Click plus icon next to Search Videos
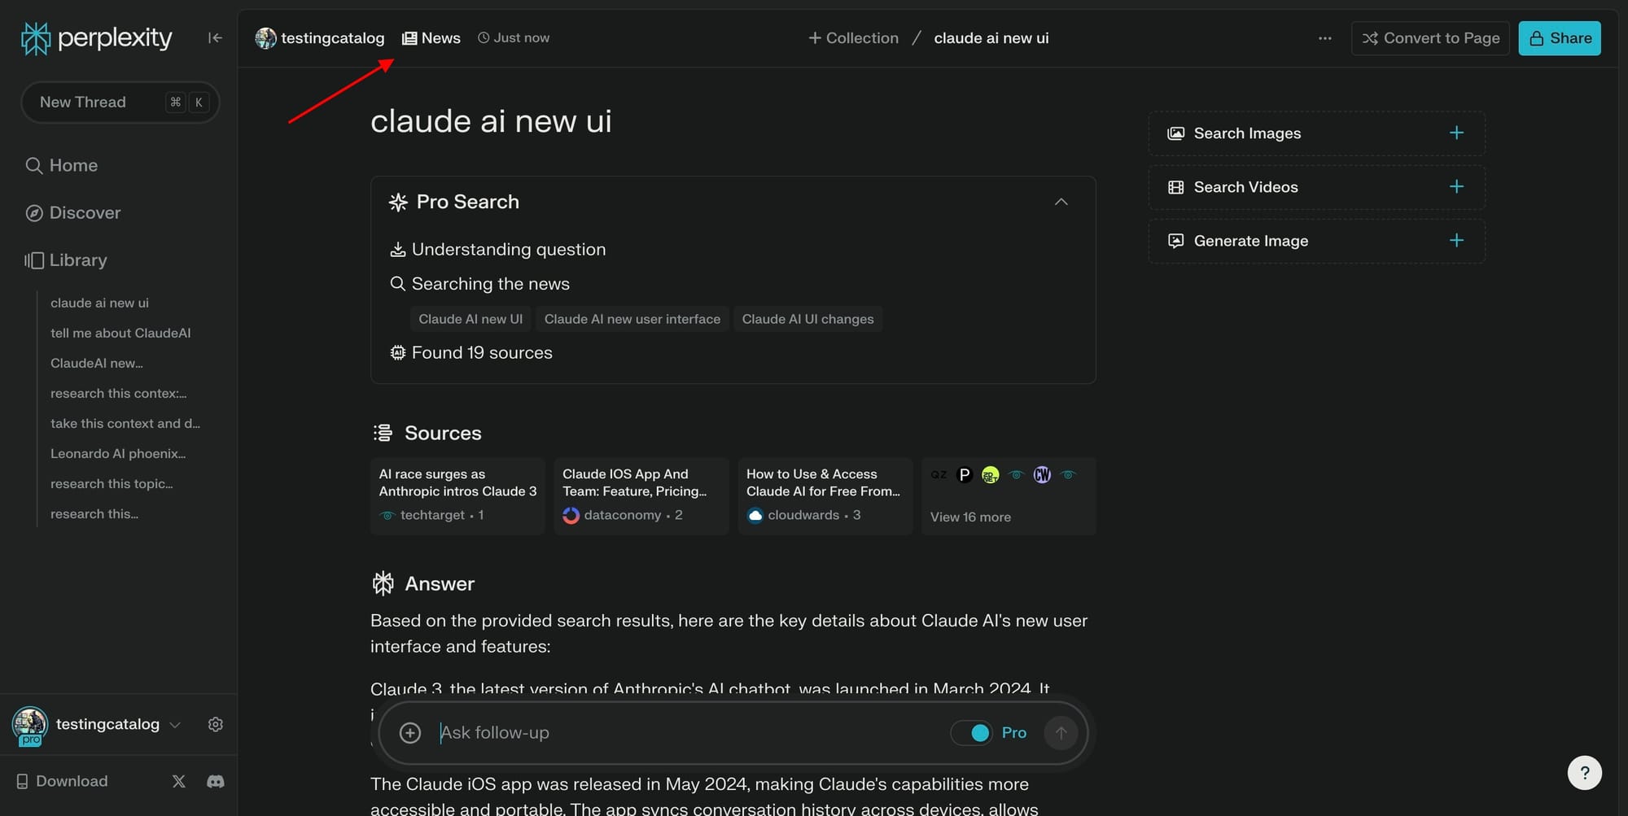This screenshot has width=1628, height=816. tap(1456, 186)
